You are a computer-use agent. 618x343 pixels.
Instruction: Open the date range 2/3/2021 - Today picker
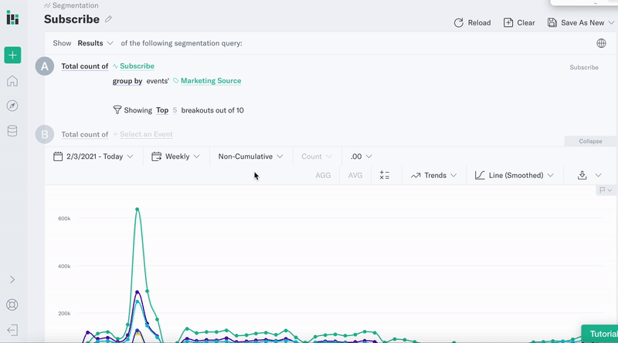point(93,156)
